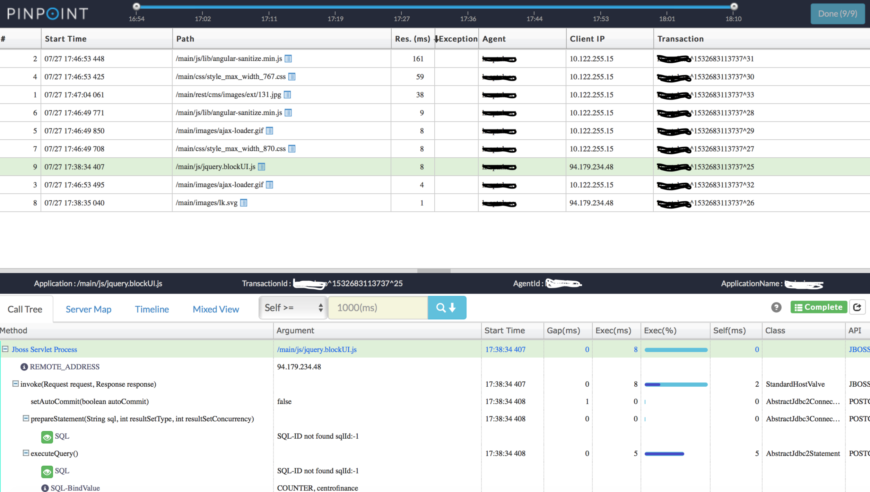The height and width of the screenshot is (492, 870).
Task: Click info icon beside REMOTE_ADDRESS
Action: (24, 367)
